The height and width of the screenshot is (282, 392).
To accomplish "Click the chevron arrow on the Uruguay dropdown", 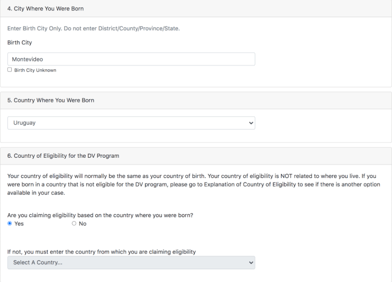I will click(x=251, y=123).
